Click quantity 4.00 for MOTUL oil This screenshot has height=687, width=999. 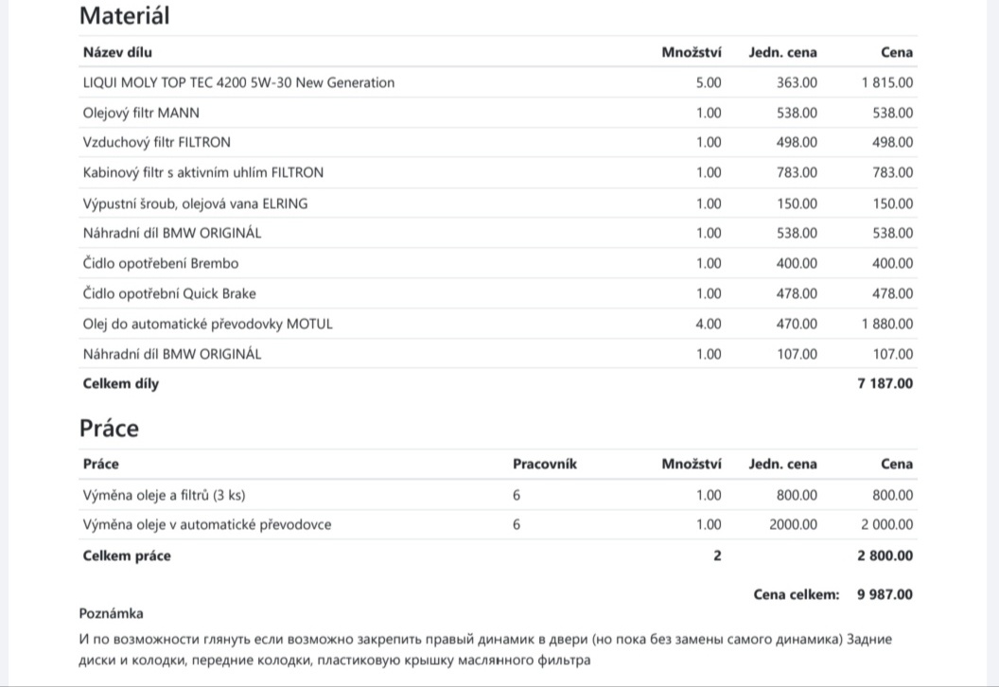point(709,324)
